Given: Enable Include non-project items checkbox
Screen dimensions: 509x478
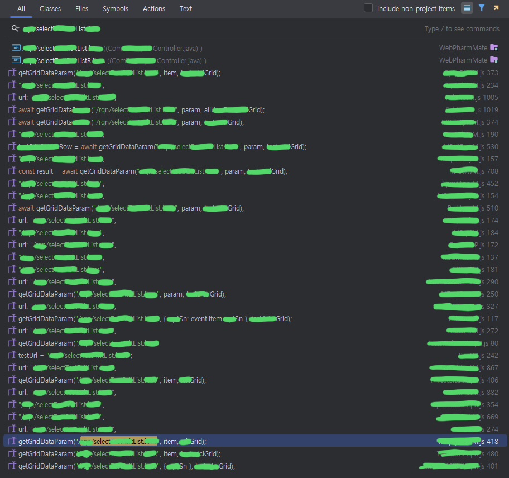Looking at the screenshot, I should [x=368, y=8].
